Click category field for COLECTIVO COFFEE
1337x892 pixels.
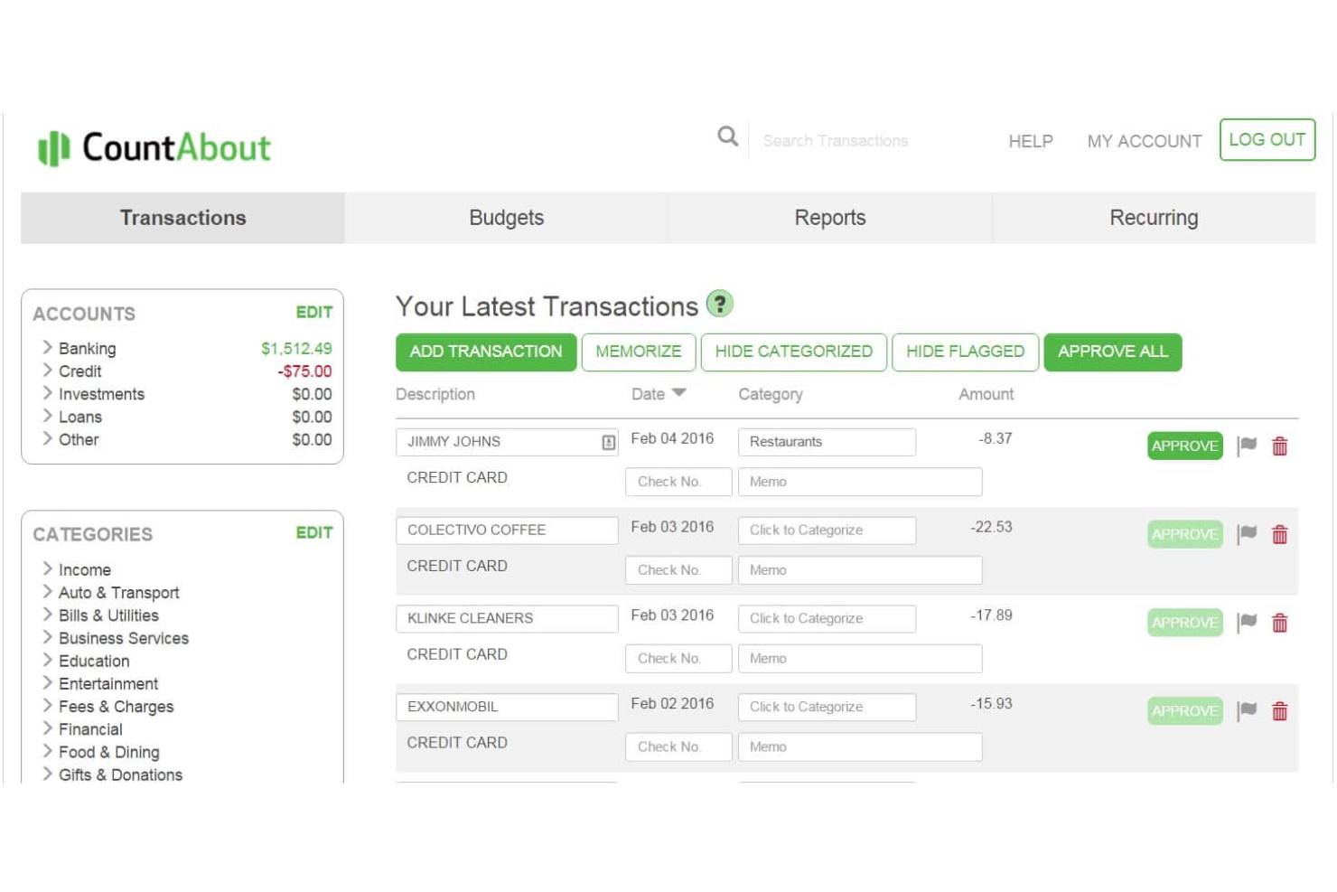tap(827, 531)
